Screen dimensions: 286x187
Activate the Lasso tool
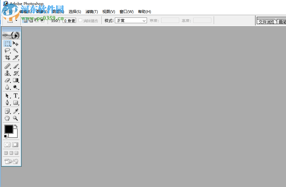(7, 50)
